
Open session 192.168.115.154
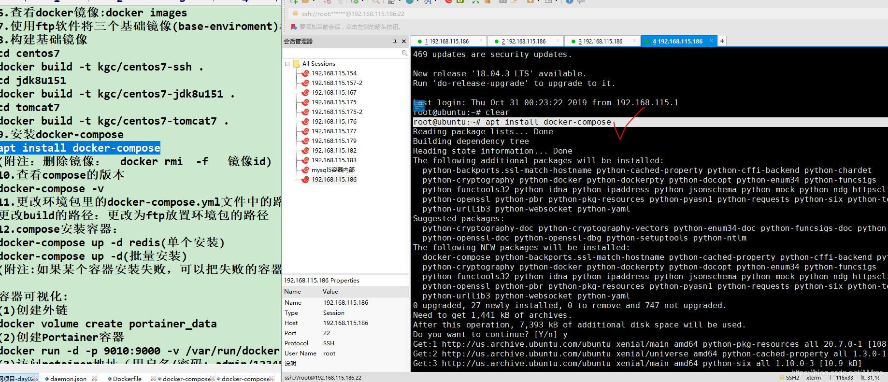[334, 73]
